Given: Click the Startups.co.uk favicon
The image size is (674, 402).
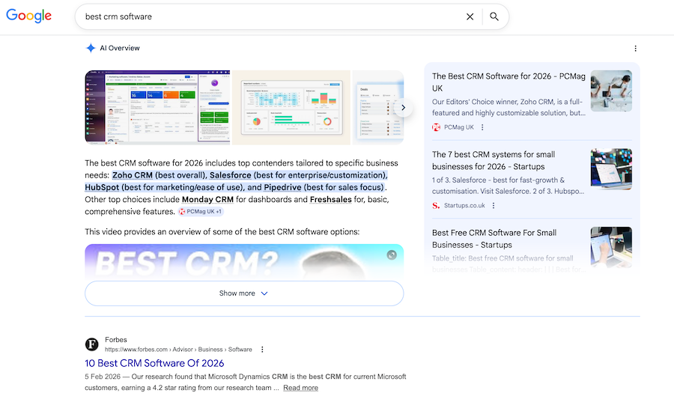Looking at the screenshot, I should click(437, 205).
